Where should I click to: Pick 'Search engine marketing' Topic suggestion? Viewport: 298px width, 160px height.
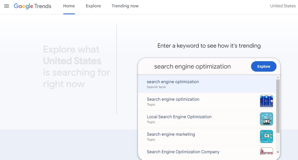click(x=207, y=137)
